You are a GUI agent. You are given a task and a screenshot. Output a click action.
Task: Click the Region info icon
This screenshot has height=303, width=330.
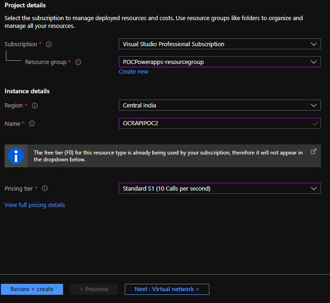click(35, 106)
